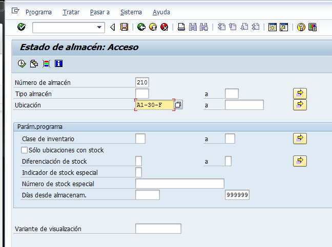Open multiple selection for Tipo almacén

pos(300,93)
